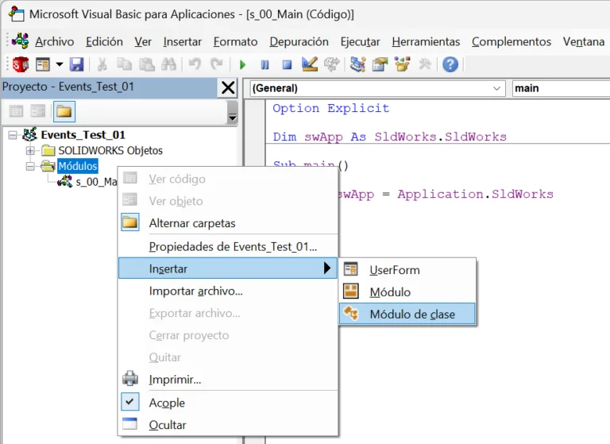The image size is (610, 444).
Task: Pause execution with the Break icon
Action: [x=265, y=64]
